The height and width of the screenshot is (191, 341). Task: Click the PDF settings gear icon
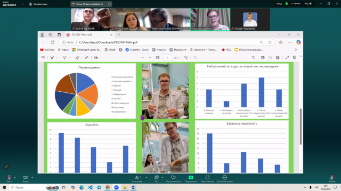(295, 58)
